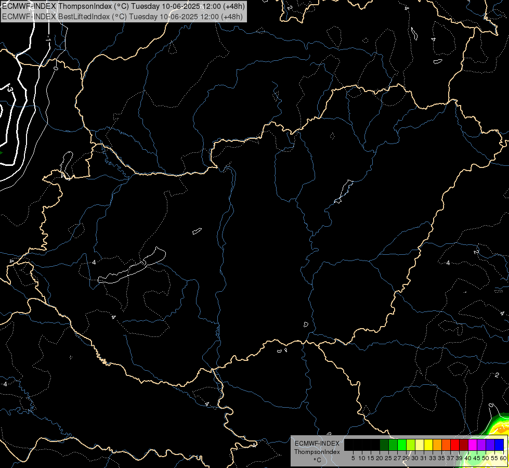
Task: Click the ECMWF-INDEX ThompsonIndex title line
Action: (123, 6)
